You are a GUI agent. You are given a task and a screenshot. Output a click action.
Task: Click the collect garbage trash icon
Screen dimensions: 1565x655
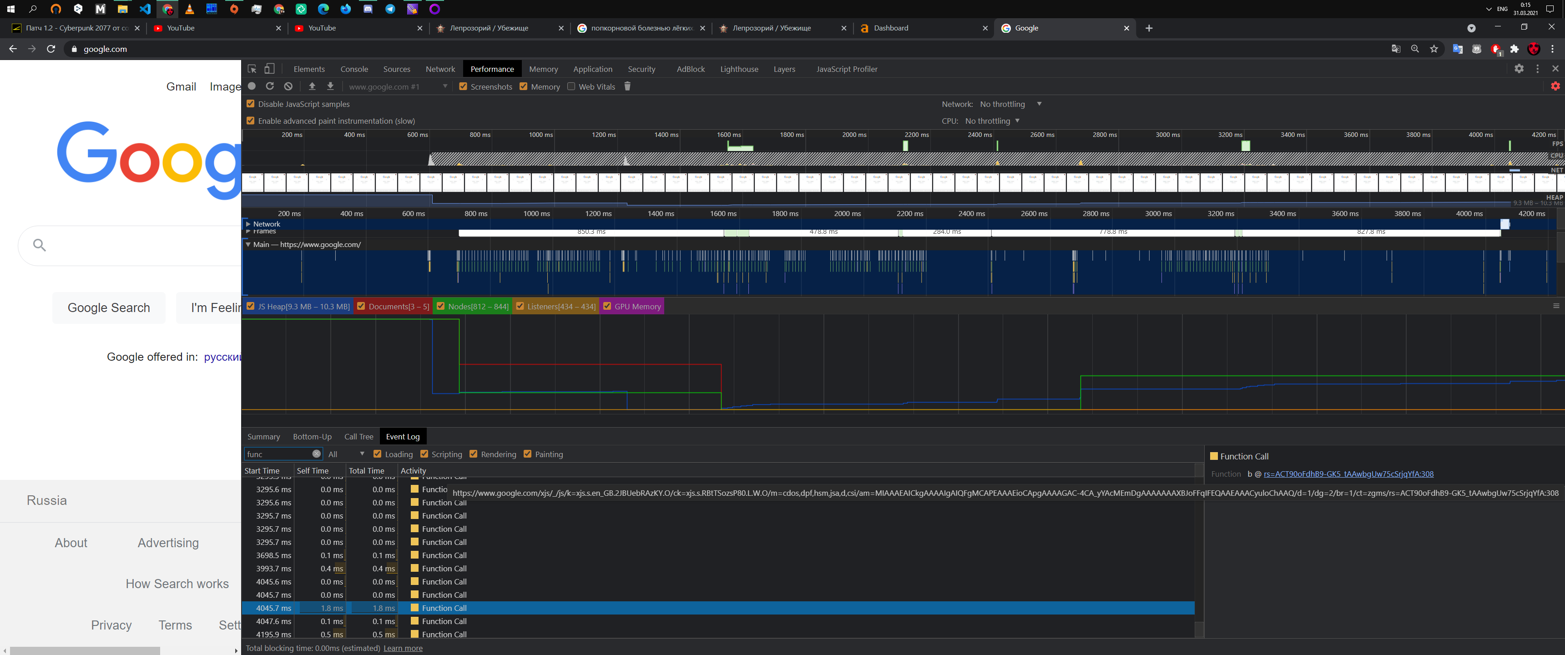click(627, 86)
